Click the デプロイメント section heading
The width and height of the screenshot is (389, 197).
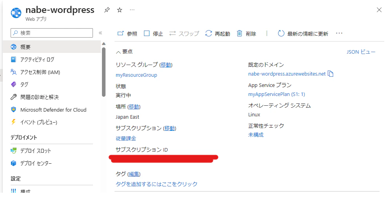coord(24,137)
